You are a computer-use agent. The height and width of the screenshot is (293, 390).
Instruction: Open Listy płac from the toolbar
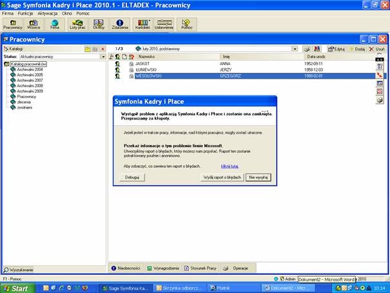pyautogui.click(x=77, y=25)
